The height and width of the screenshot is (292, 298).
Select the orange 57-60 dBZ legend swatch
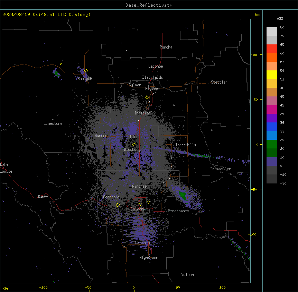coord(272,57)
